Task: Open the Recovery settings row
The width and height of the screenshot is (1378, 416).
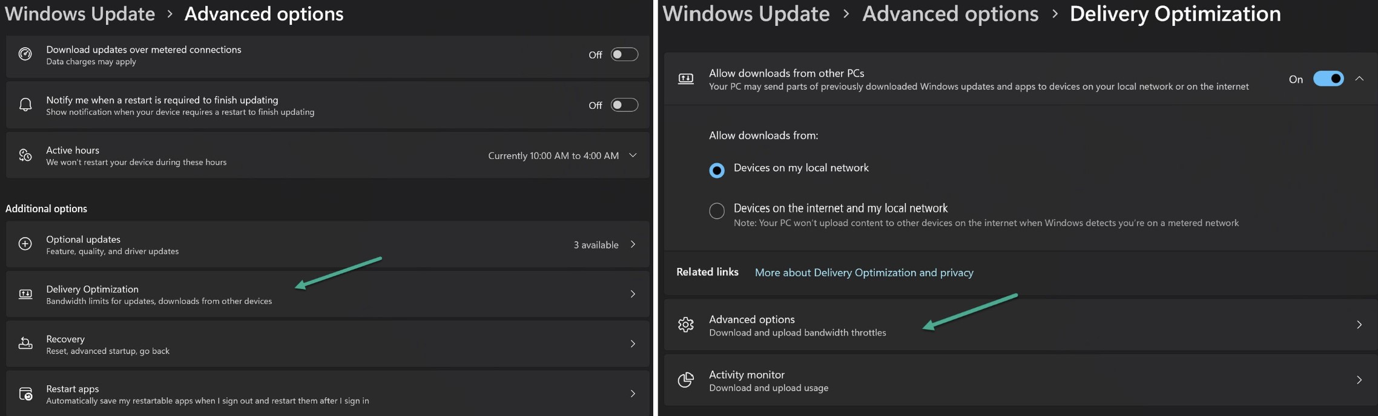Action: click(x=328, y=344)
